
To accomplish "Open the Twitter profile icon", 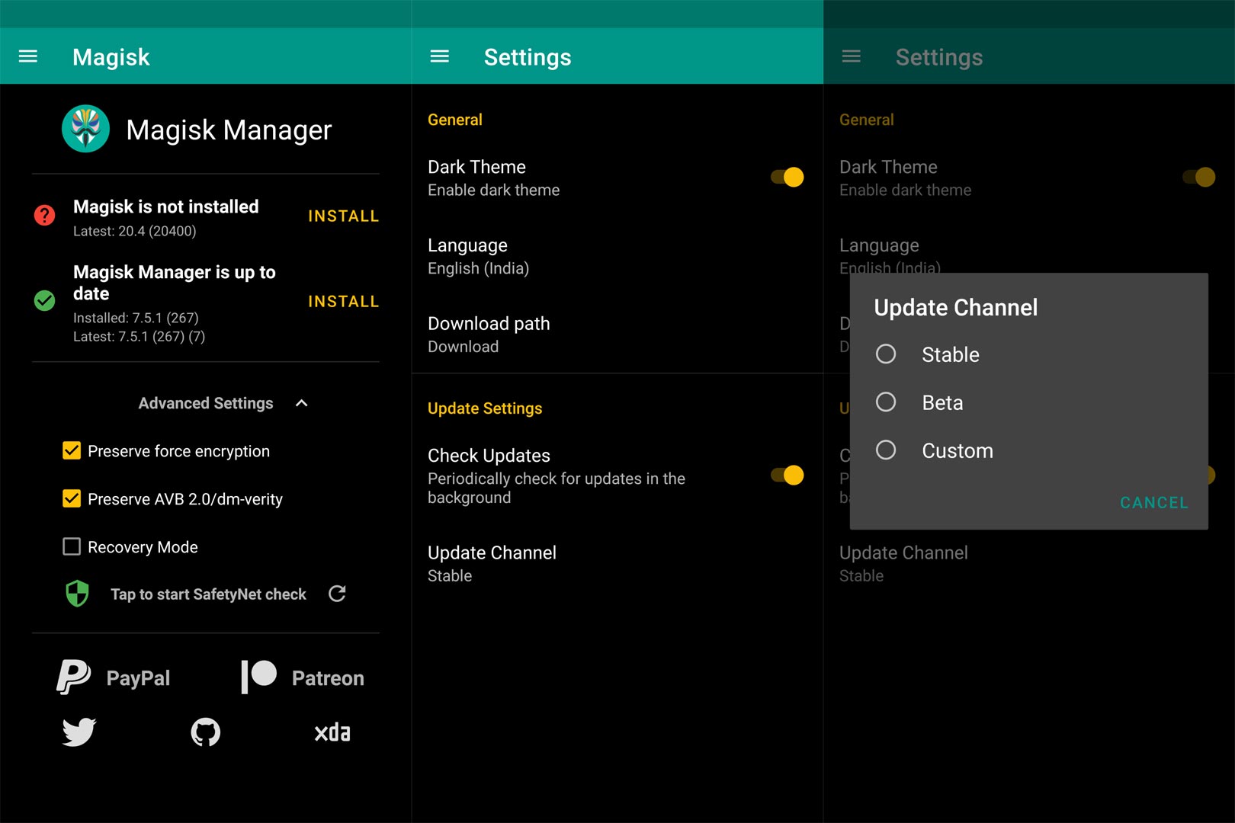I will point(79,732).
